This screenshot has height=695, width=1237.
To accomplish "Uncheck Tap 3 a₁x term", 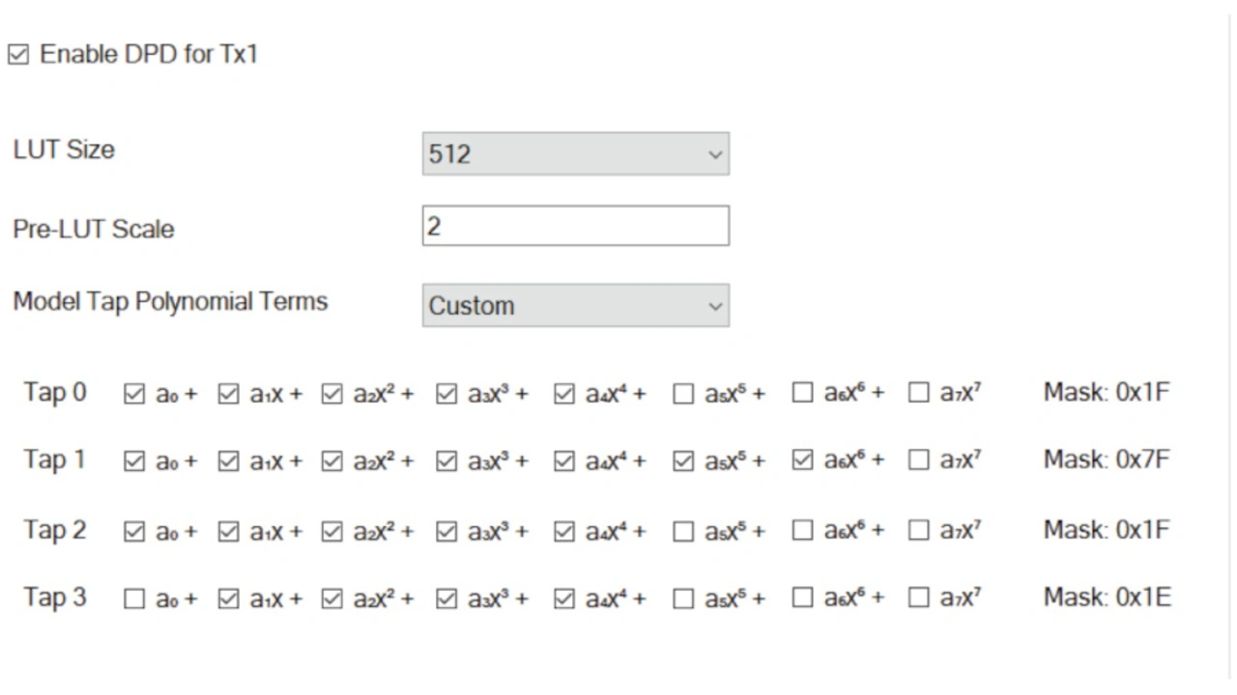I will pos(228,599).
